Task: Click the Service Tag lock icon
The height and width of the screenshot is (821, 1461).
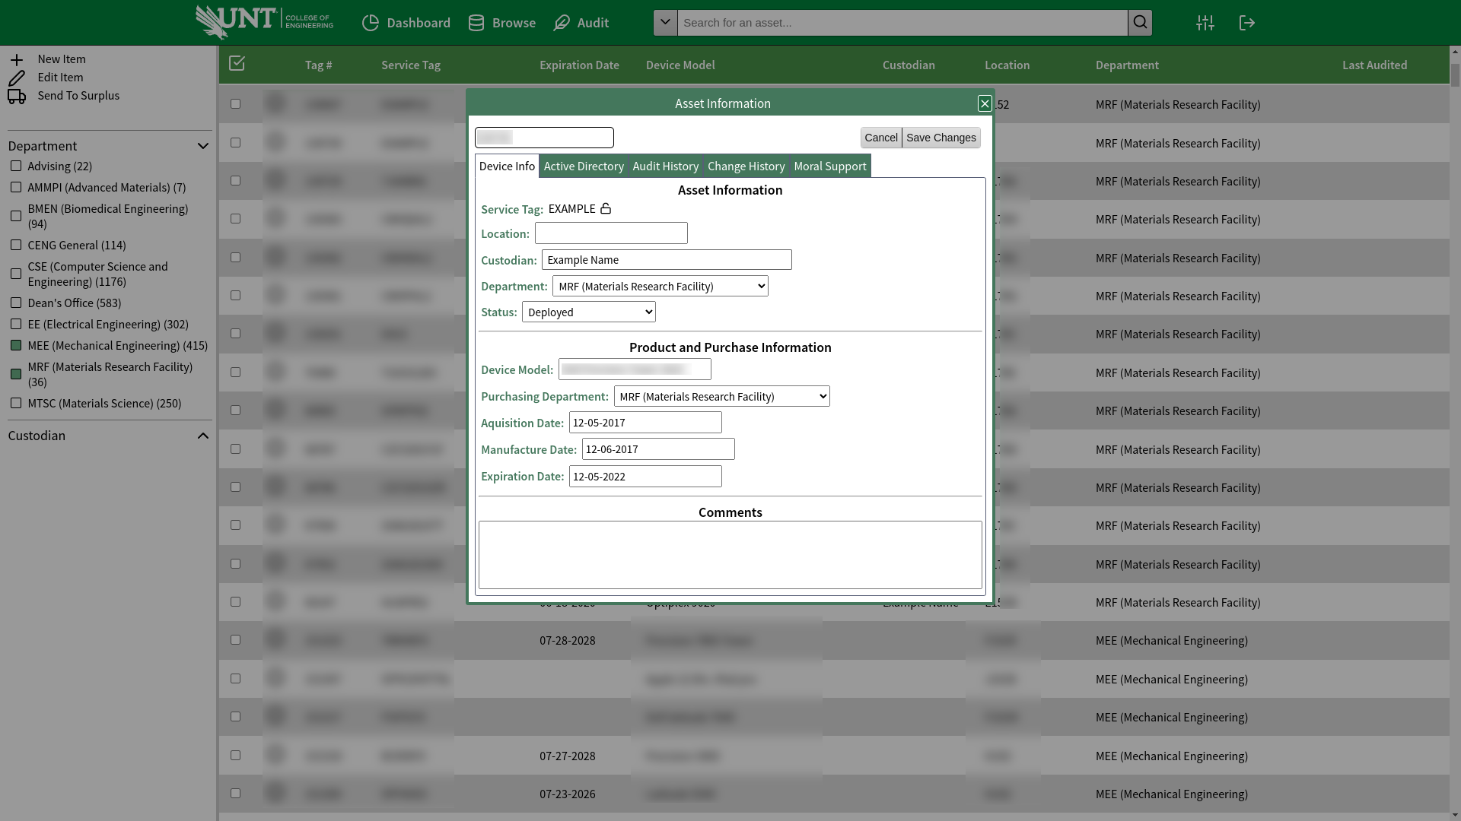Action: pos(606,208)
